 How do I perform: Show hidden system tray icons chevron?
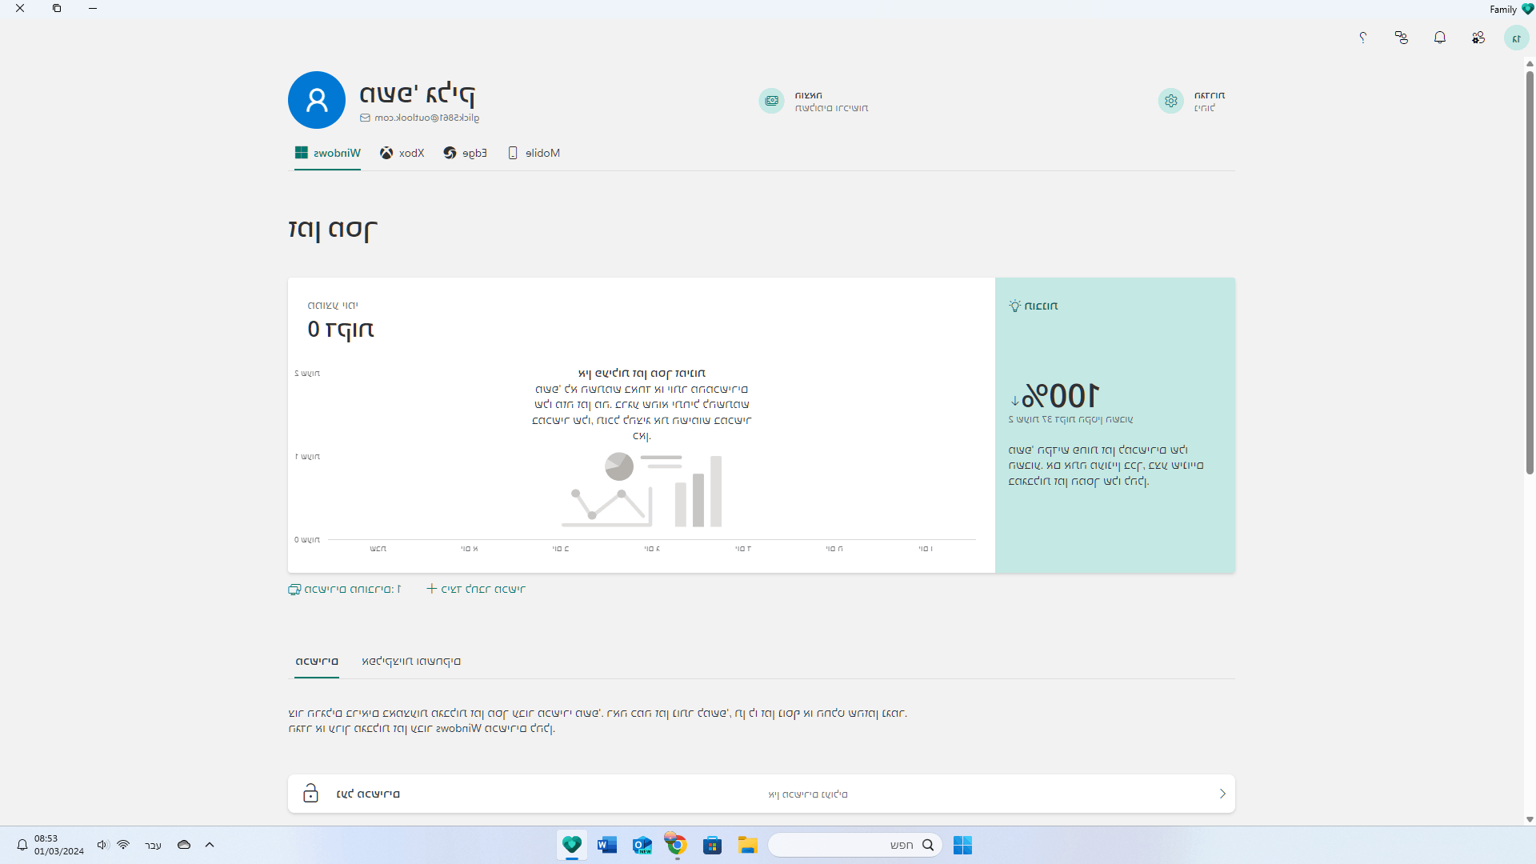point(210,845)
